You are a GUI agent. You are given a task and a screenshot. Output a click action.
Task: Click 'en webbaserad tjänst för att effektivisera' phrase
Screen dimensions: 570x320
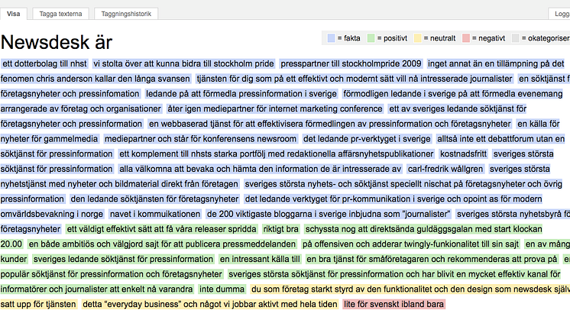pos(330,124)
